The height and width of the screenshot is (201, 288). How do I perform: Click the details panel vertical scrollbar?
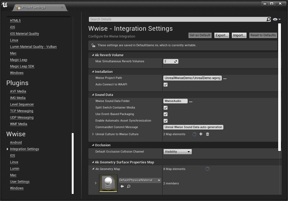tap(280, 87)
